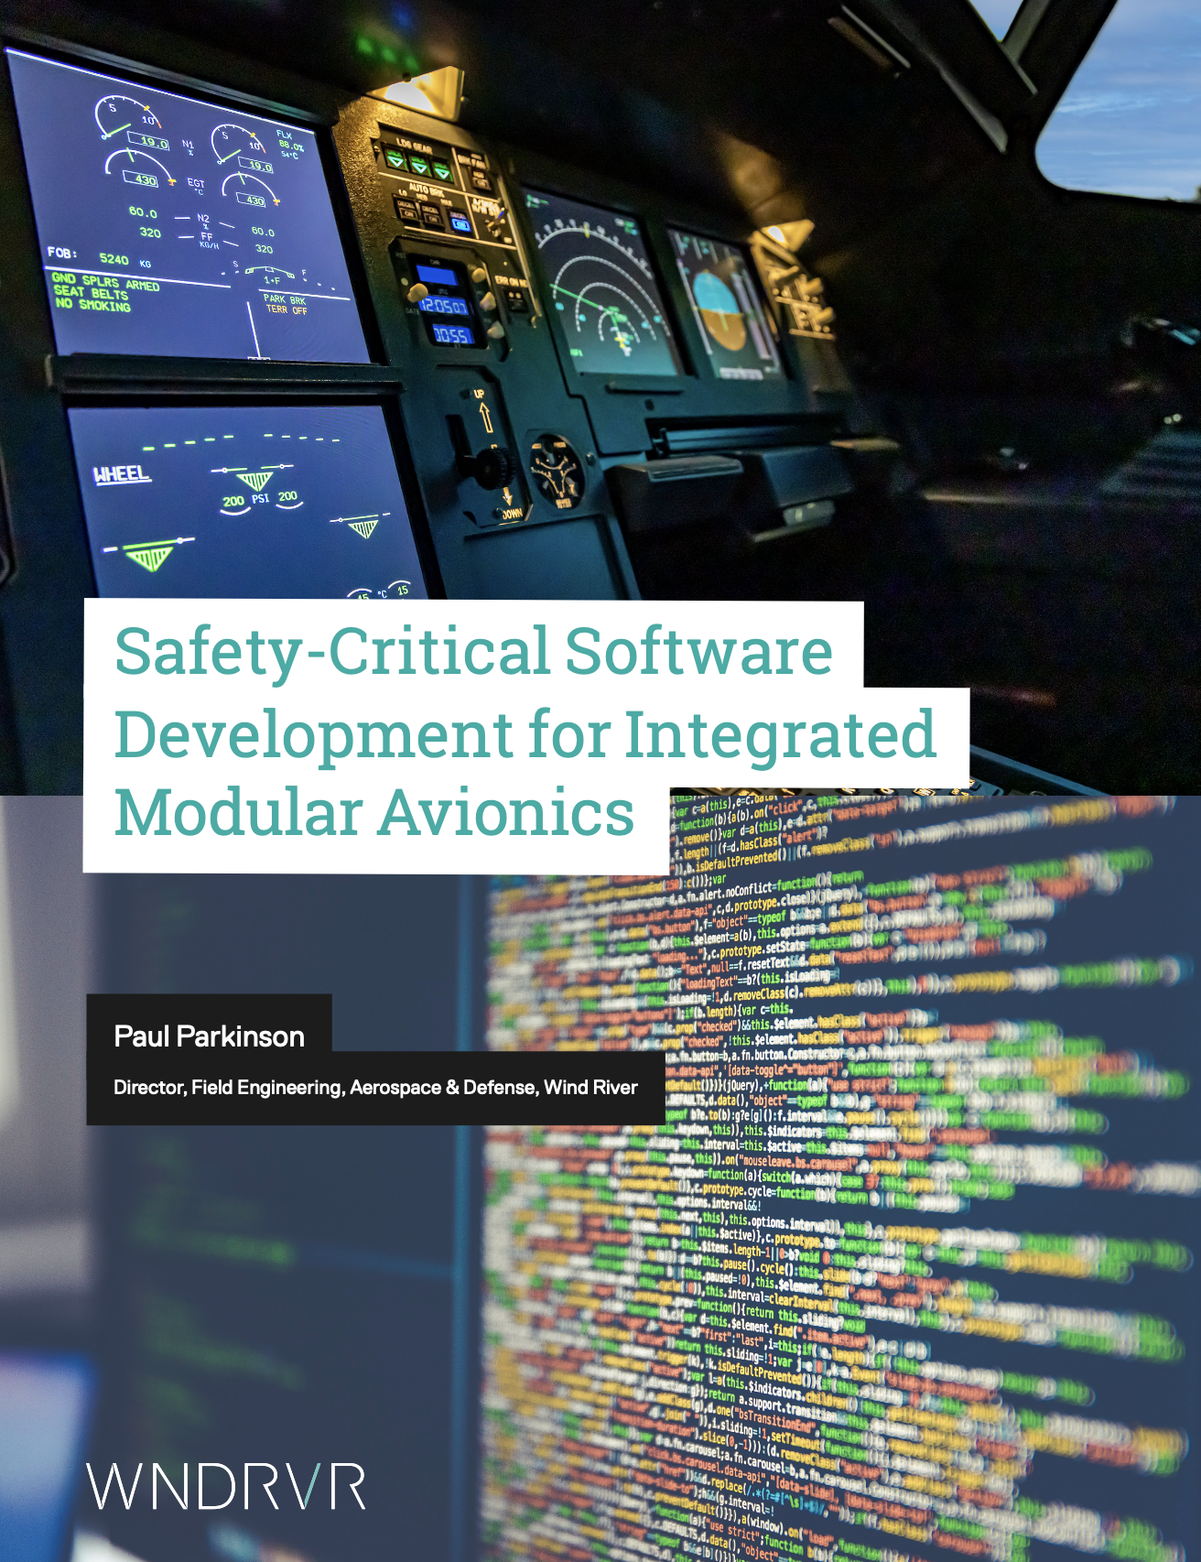This screenshot has width=1201, height=1562.
Task: Click the landing gear lever handle
Action: coord(489,465)
